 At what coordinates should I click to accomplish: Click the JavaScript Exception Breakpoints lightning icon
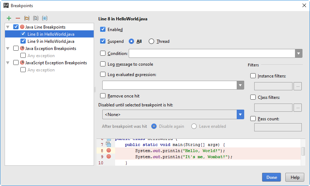tap(22, 62)
